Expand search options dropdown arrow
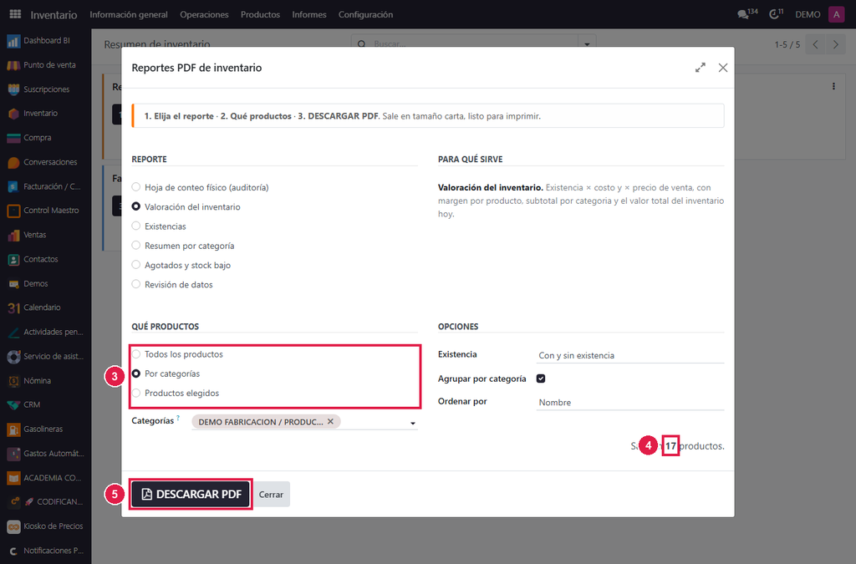Viewport: 856px width, 564px height. click(x=587, y=44)
